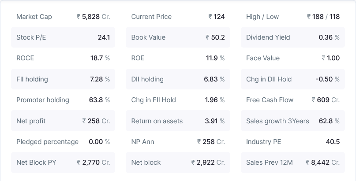
Task: Select the DII holding row
Action: (x=178, y=79)
